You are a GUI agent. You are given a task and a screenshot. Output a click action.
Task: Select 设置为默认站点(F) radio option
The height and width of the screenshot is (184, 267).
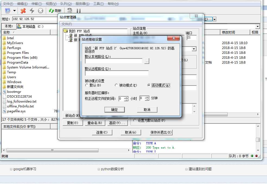[135, 120]
